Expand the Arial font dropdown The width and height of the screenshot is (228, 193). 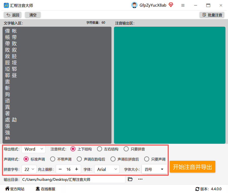[x=107, y=169]
